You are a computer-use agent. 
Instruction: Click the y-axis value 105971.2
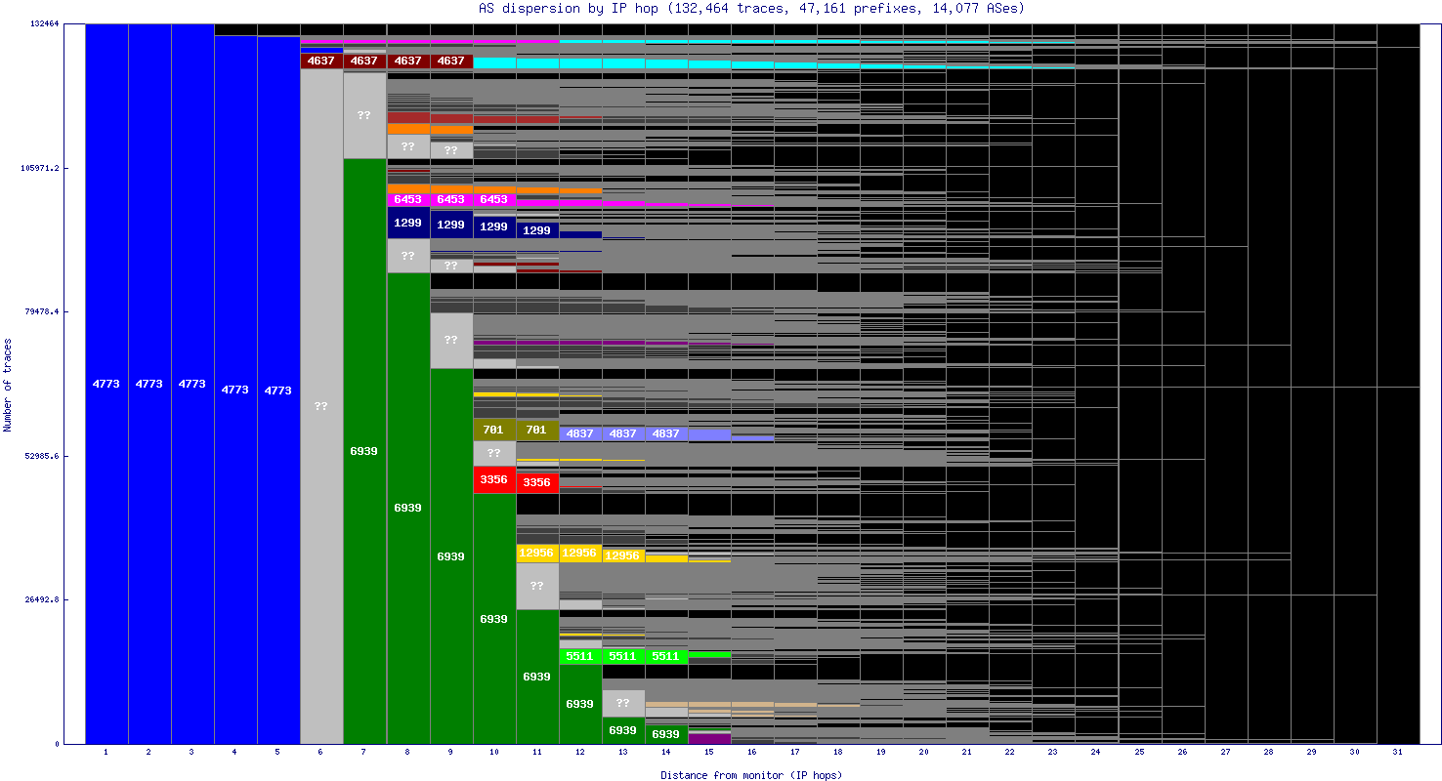[40, 168]
